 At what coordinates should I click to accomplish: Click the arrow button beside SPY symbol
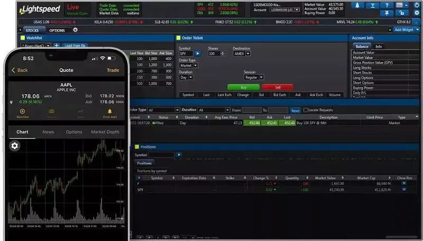pyautogui.click(x=197, y=53)
